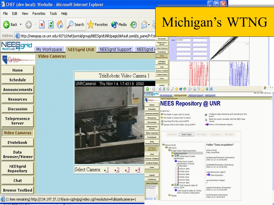
Task: Open the Back button history dropdown arrow
Action: [x=21, y=24]
